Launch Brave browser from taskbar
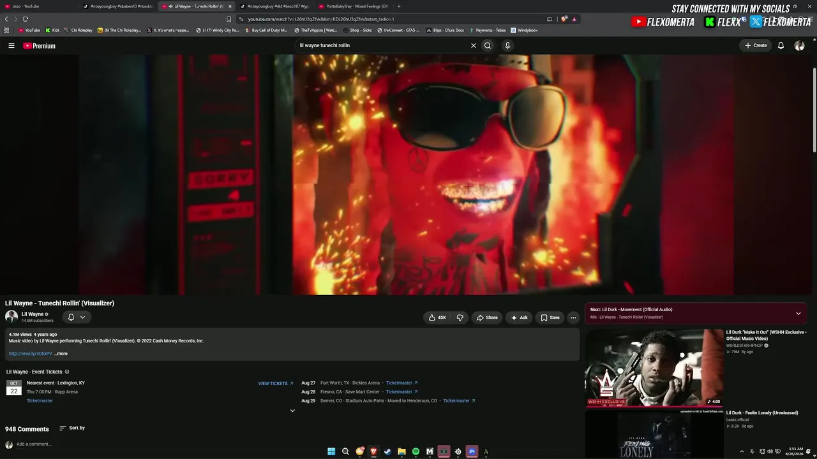 [x=373, y=451]
